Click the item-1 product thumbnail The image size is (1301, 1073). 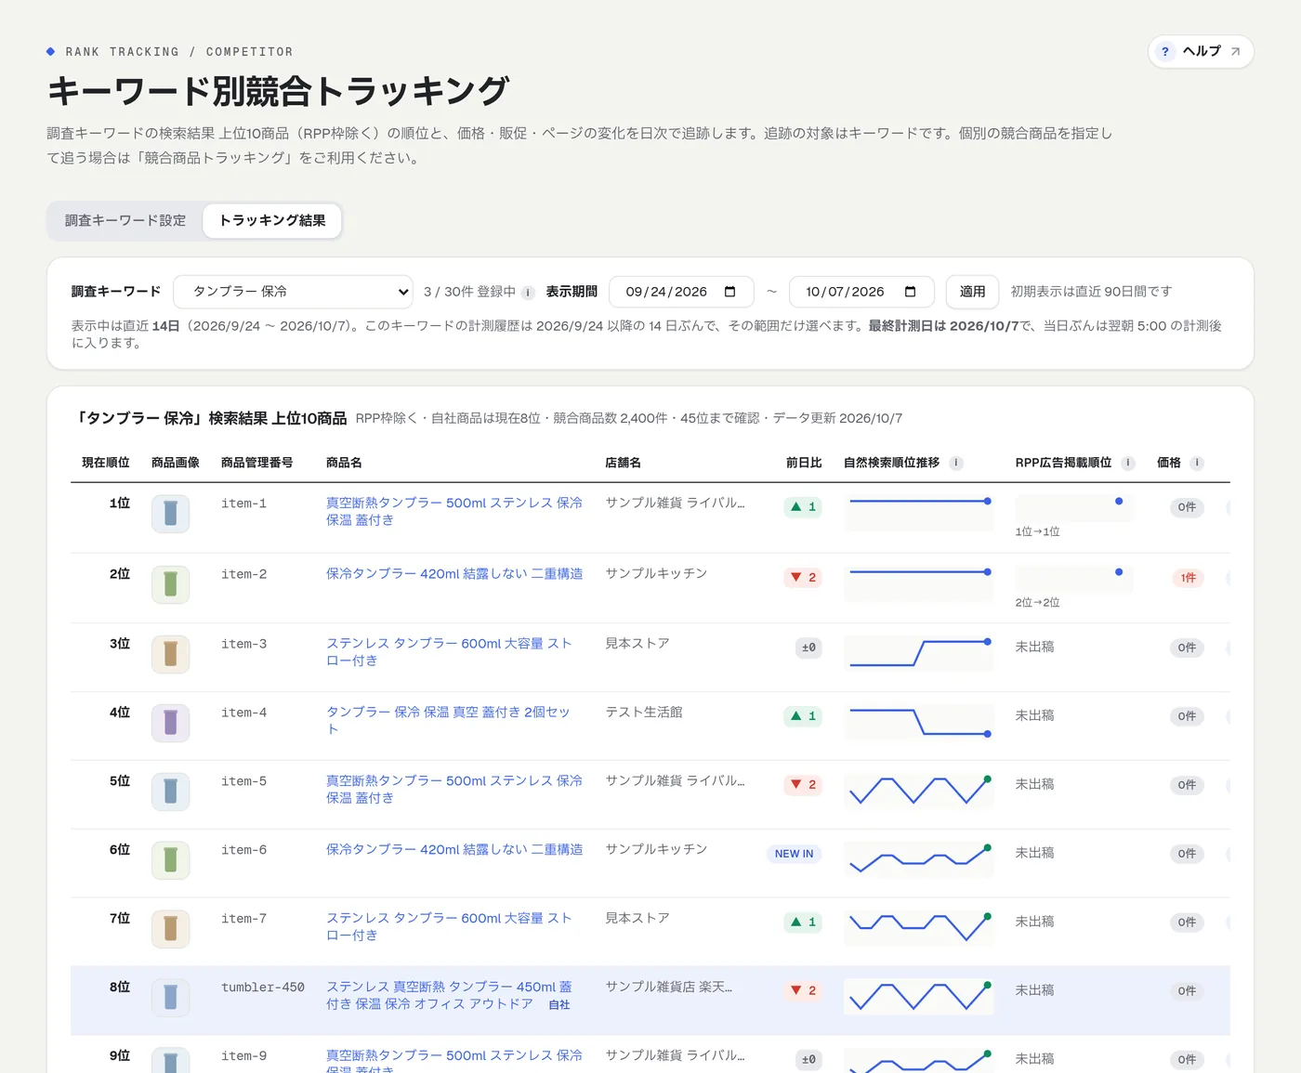click(171, 514)
